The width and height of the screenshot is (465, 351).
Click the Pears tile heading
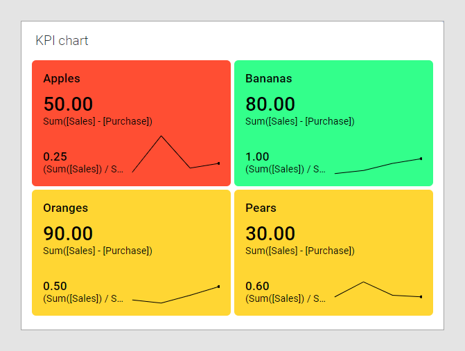[261, 208]
